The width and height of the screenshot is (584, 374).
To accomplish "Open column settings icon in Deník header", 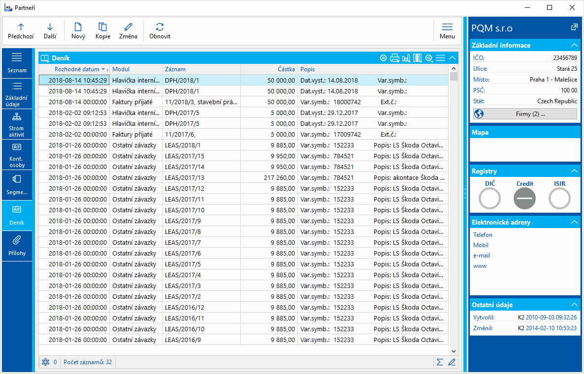I will [x=418, y=58].
